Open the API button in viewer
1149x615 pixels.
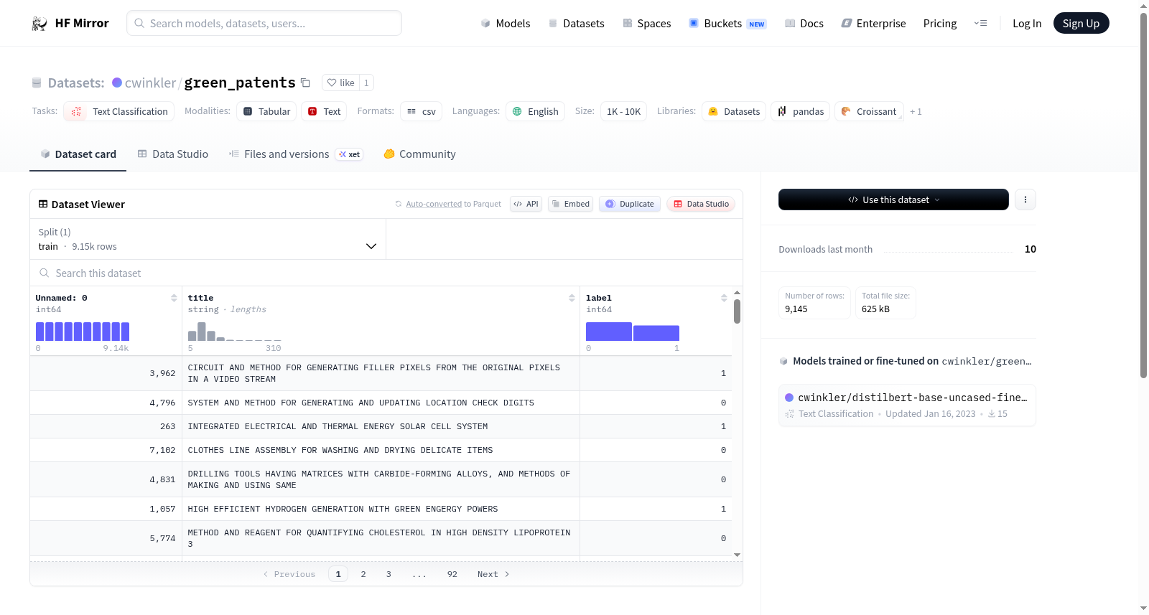[526, 204]
